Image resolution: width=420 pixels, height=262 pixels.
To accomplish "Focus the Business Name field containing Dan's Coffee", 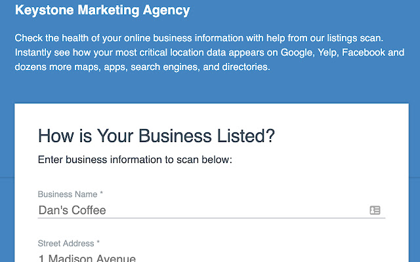I will click(197, 210).
